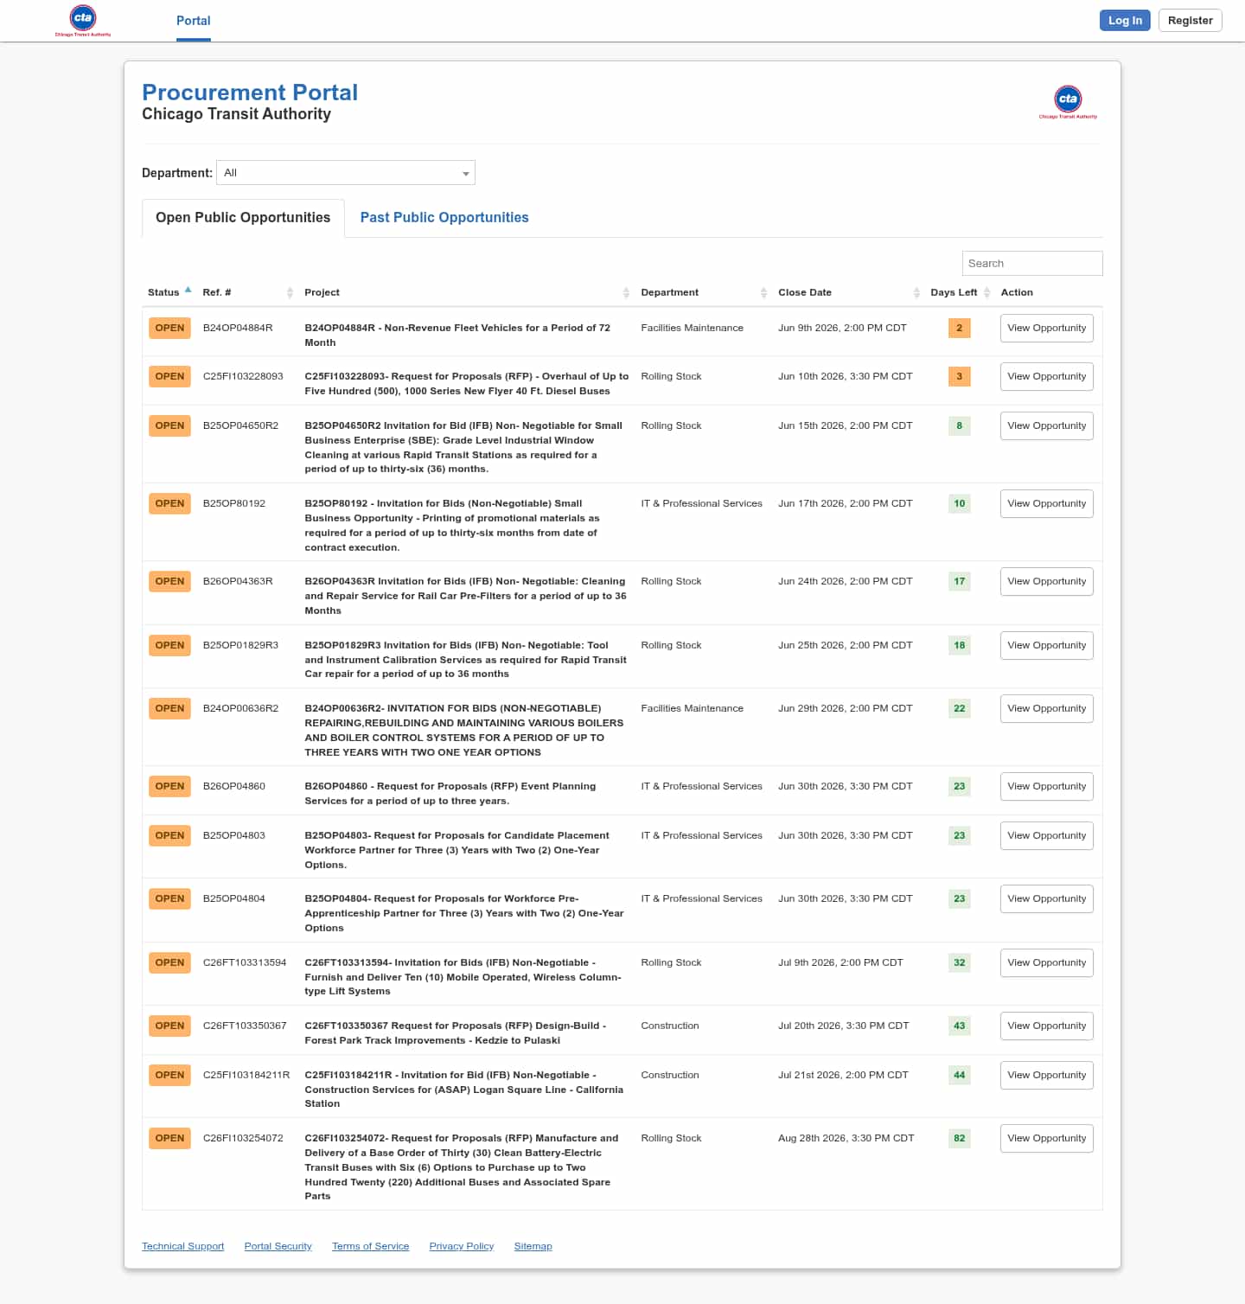Sort by Project column sort icon
Screen dimensions: 1245x1304
(x=626, y=293)
